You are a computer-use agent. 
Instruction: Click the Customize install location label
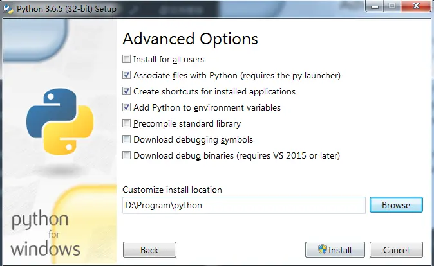(172, 190)
